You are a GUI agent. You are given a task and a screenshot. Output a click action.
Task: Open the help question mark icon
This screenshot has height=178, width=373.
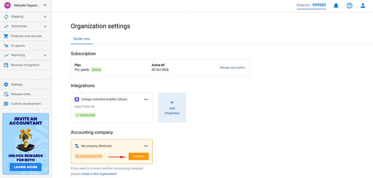pyautogui.click(x=349, y=5)
